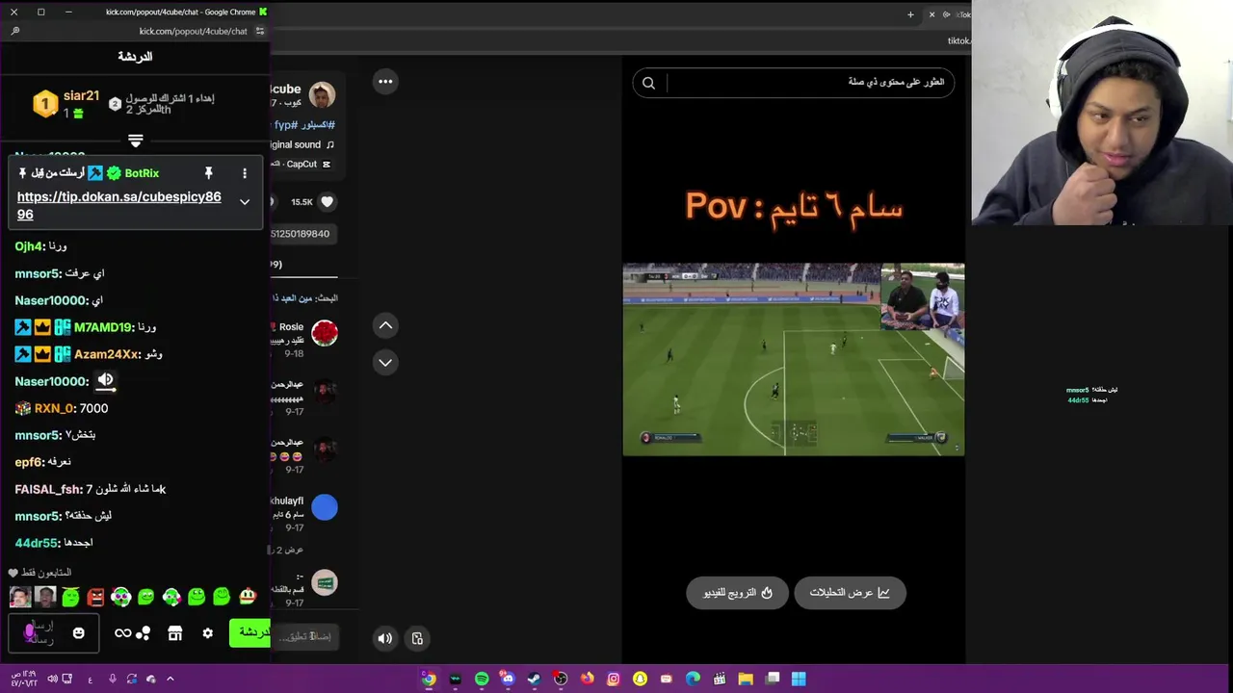1233x693 pixels.
Task: Click the microphone icon in system tray
Action: tap(113, 679)
